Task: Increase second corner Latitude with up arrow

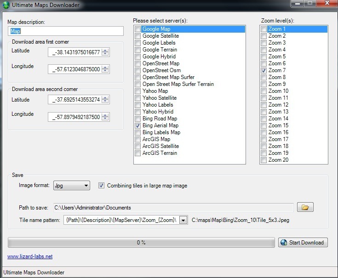Action: click(x=105, y=98)
